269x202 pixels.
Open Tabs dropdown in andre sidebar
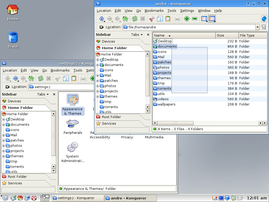(137, 34)
